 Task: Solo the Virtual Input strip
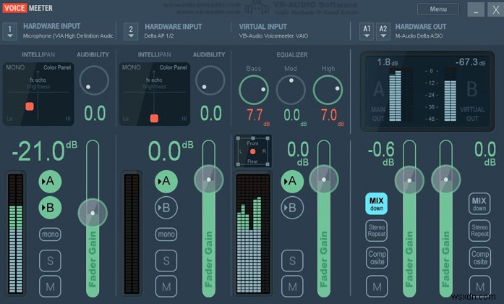tap(292, 261)
